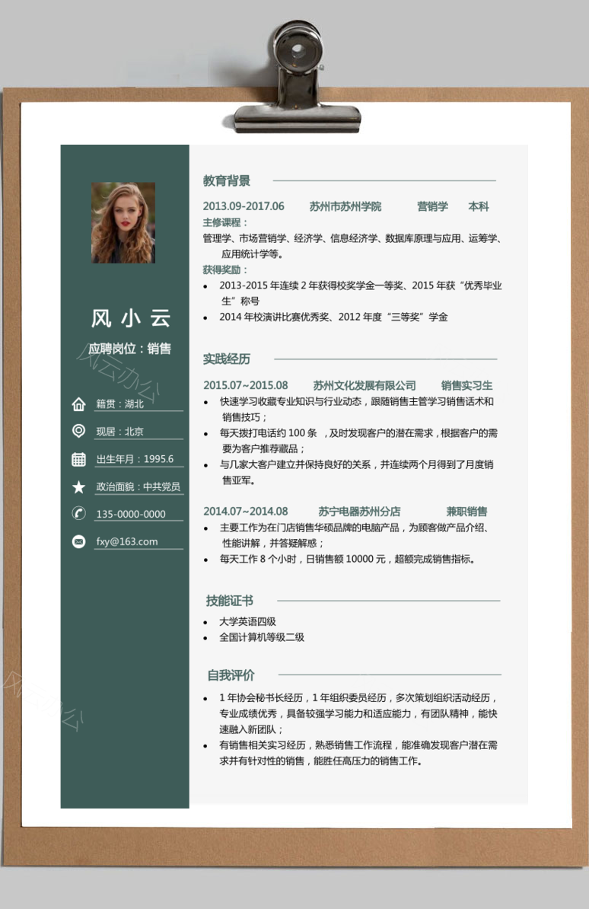Image resolution: width=589 pixels, height=909 pixels.
Task: Select the major 营销学
Action: pyautogui.click(x=432, y=206)
